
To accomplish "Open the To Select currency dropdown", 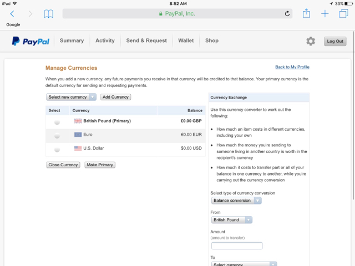I will 244,264.
